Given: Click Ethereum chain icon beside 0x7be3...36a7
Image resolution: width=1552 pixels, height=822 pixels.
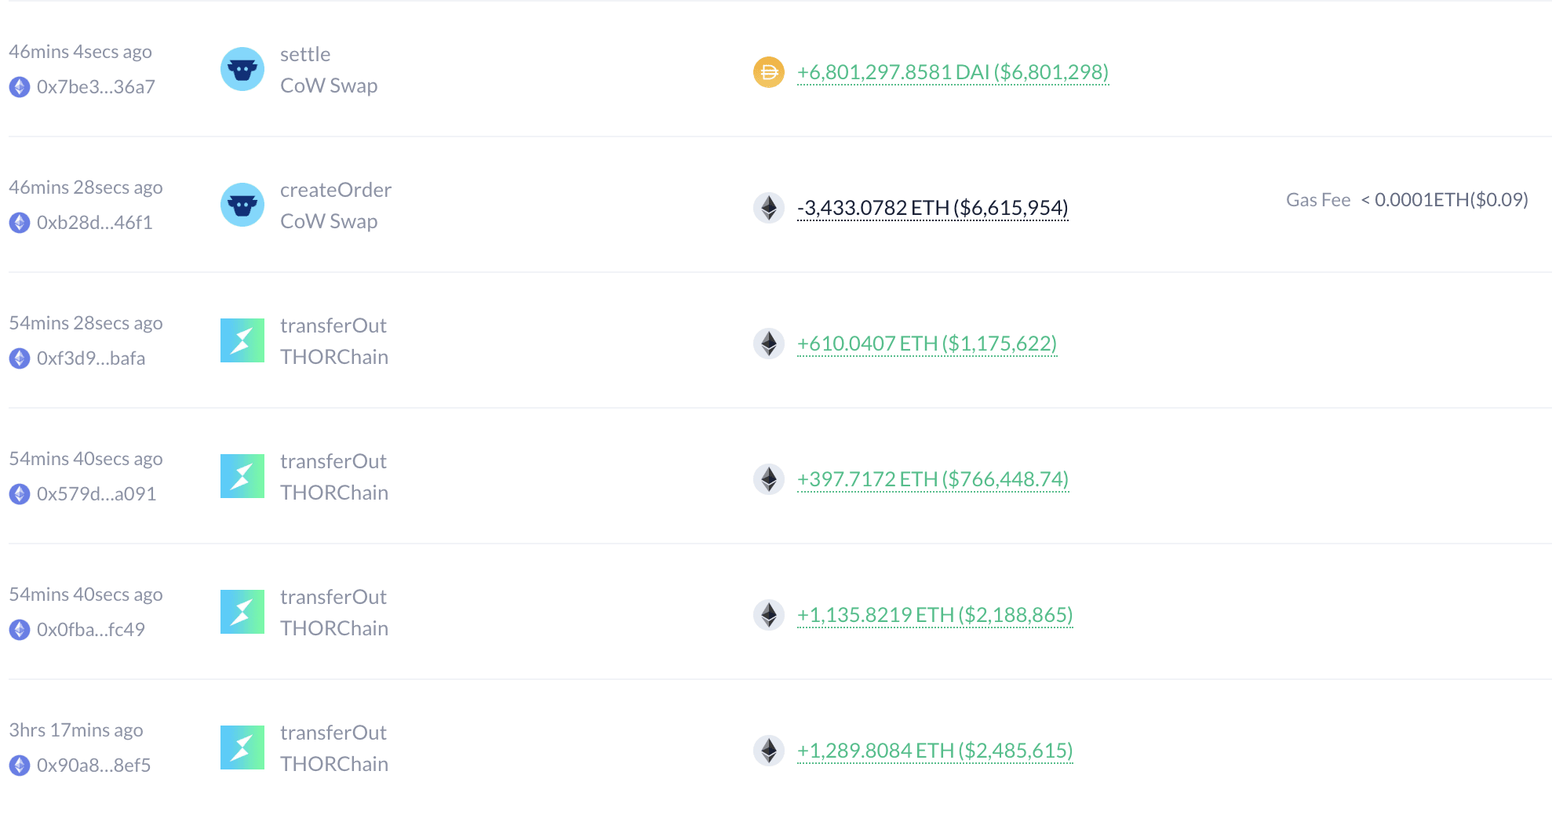Looking at the screenshot, I should [x=20, y=87].
